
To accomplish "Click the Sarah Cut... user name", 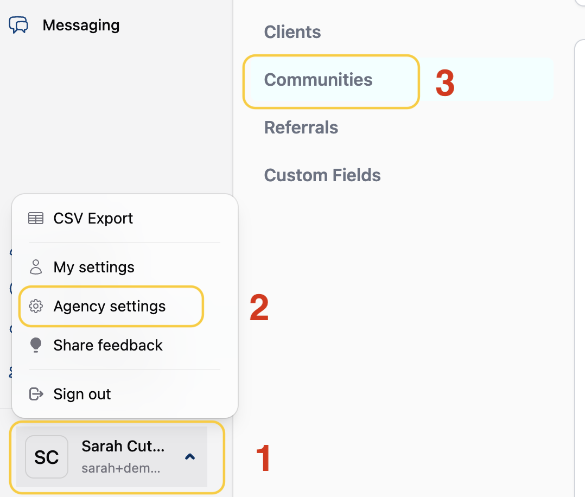I will [123, 446].
